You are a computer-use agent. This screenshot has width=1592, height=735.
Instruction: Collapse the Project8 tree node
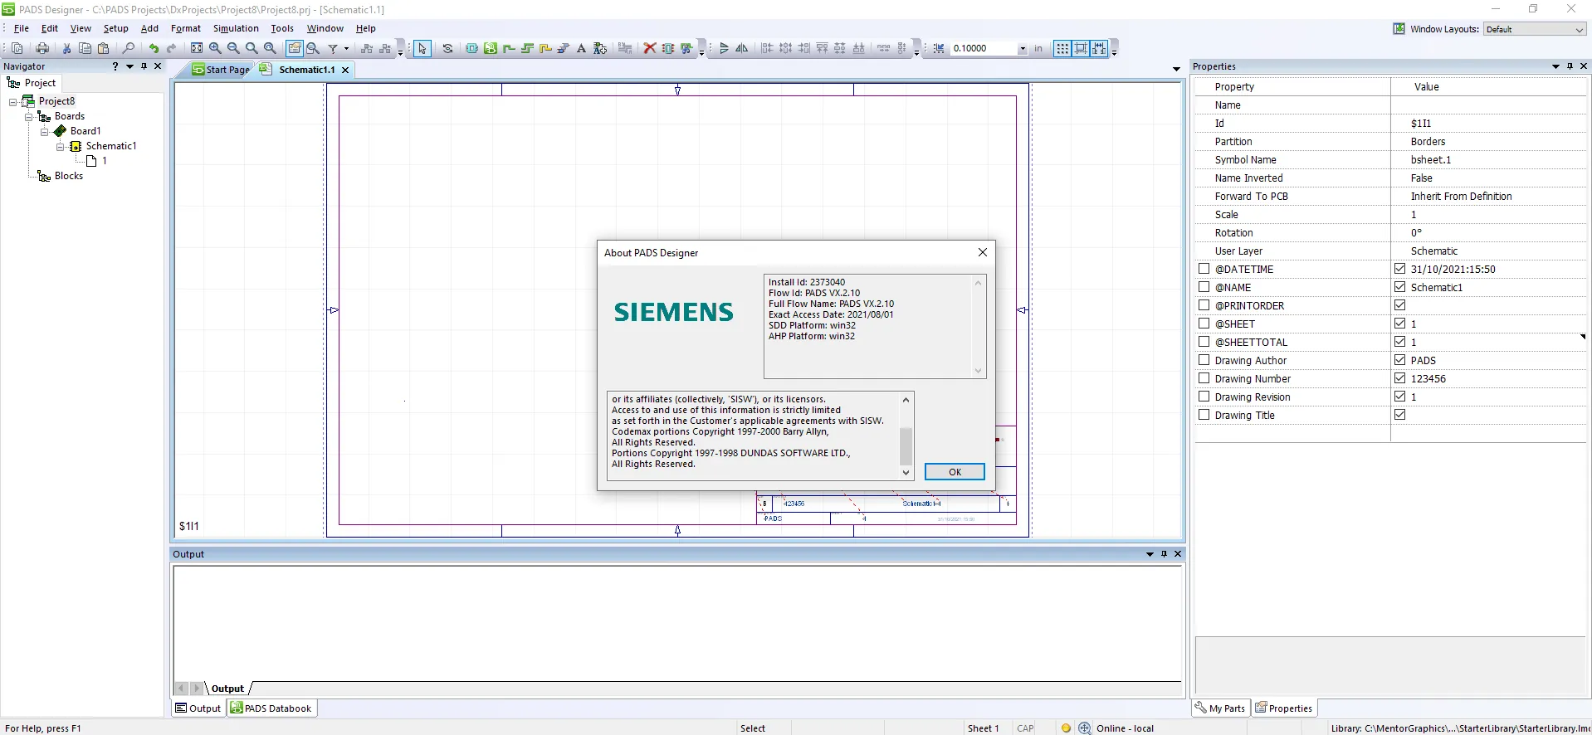click(13, 102)
